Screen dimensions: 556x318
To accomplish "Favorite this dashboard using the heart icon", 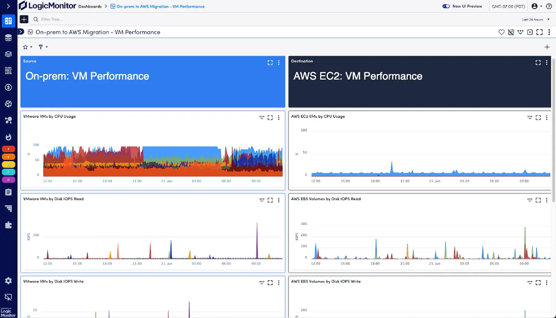I will [501, 32].
